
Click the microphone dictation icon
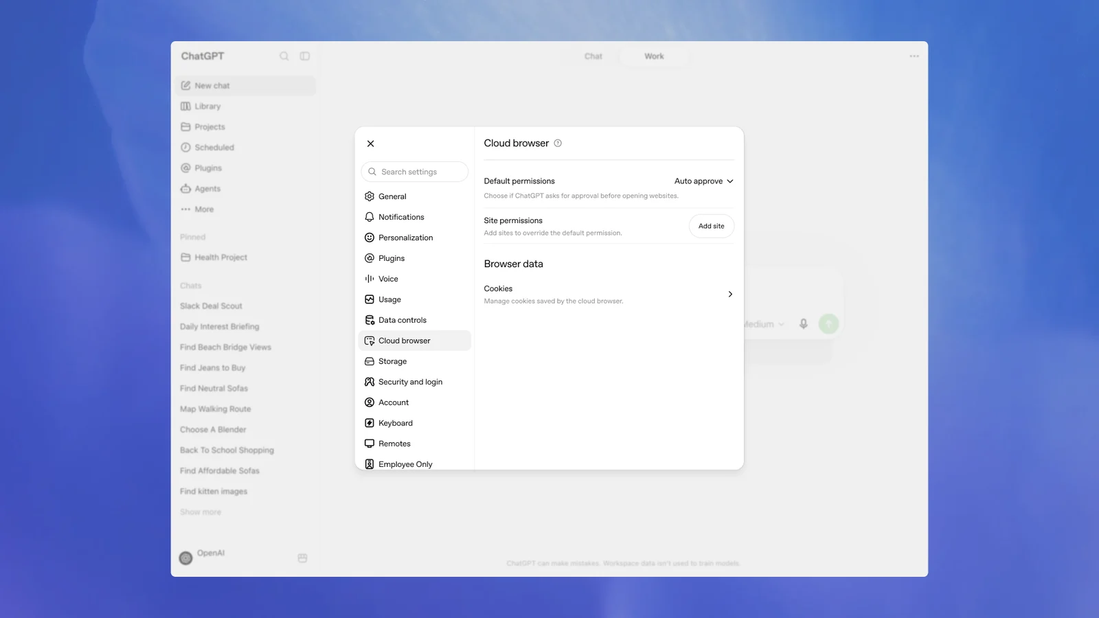[803, 323]
